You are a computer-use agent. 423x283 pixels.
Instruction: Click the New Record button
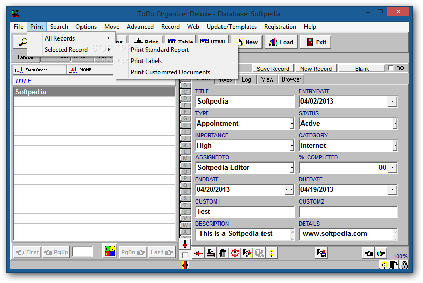316,69
